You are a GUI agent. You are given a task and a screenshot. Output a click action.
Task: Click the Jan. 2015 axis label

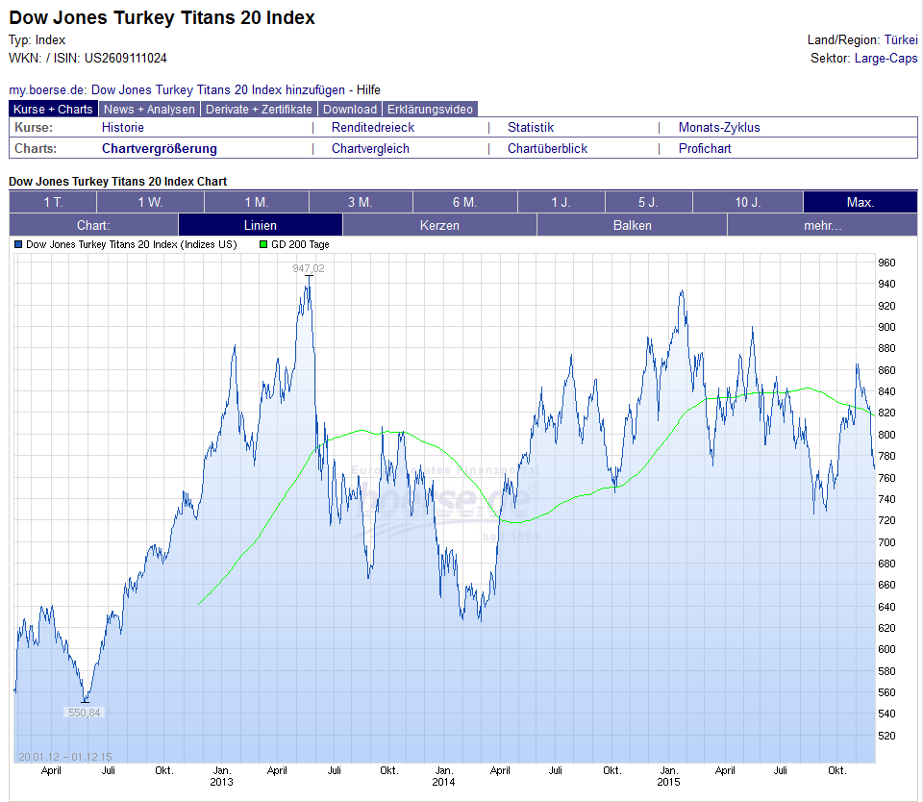[669, 776]
